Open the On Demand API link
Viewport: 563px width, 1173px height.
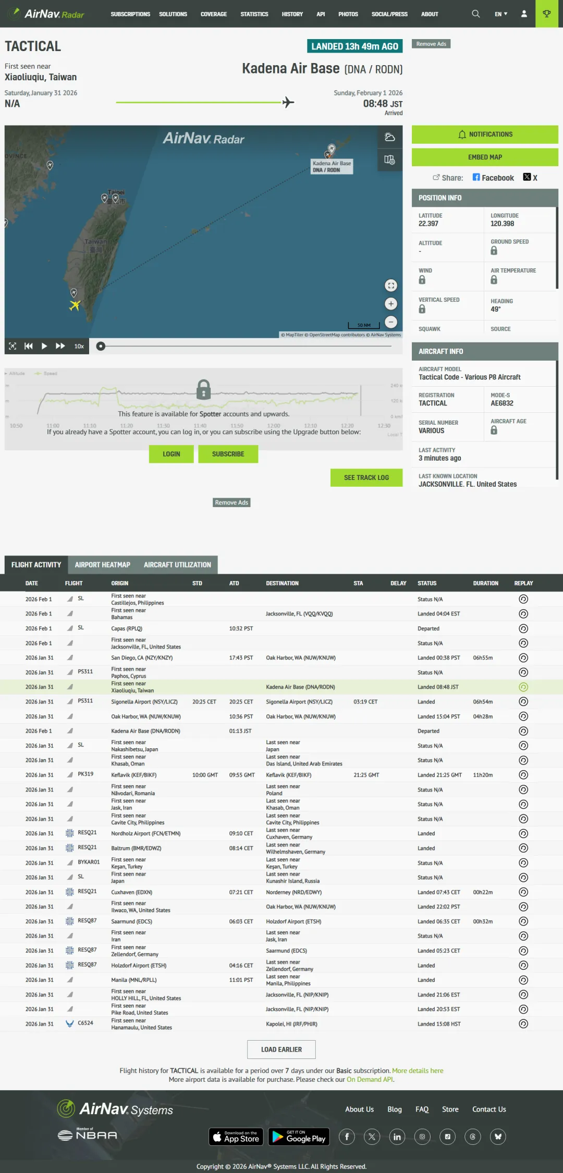click(370, 1080)
